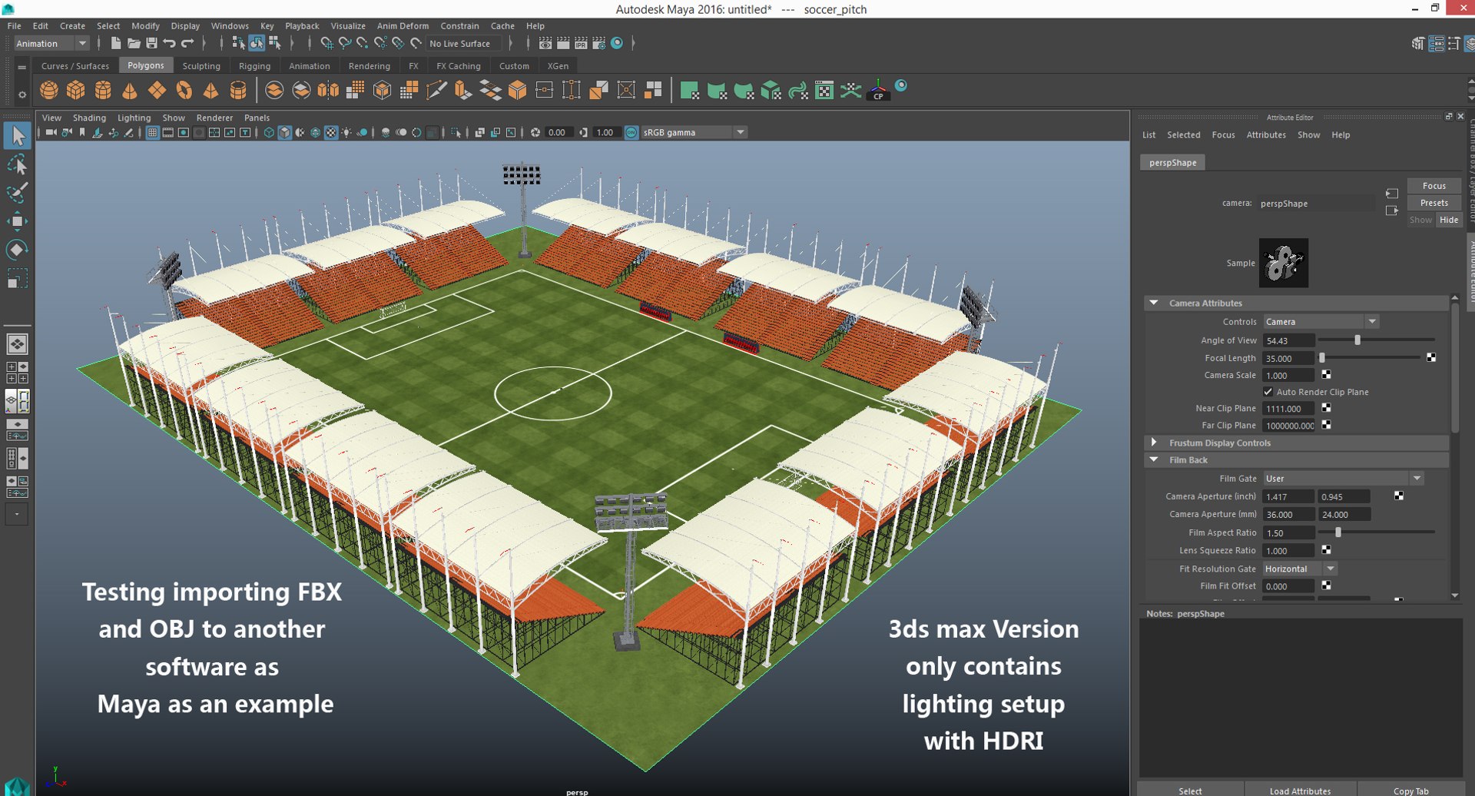
Task: Click the Select button at panel bottom
Action: click(1190, 790)
